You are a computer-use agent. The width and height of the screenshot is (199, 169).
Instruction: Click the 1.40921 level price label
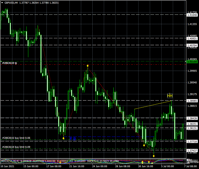pos(192,39)
